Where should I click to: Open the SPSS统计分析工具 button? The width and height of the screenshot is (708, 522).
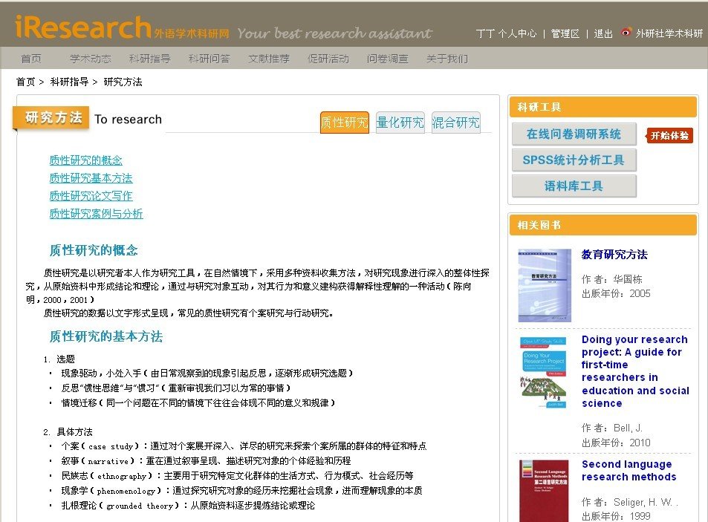click(574, 160)
